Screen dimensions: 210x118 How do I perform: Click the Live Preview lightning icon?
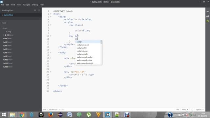[208, 12]
